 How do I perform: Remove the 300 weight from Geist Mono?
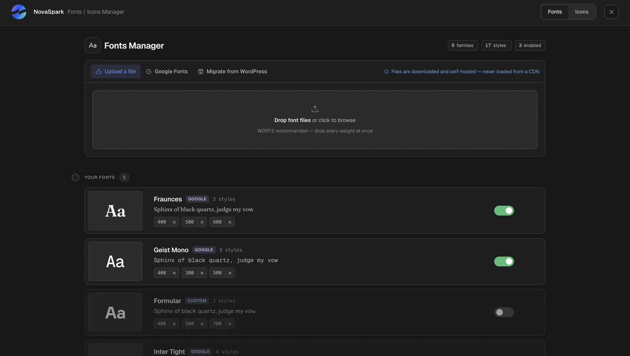point(202,273)
